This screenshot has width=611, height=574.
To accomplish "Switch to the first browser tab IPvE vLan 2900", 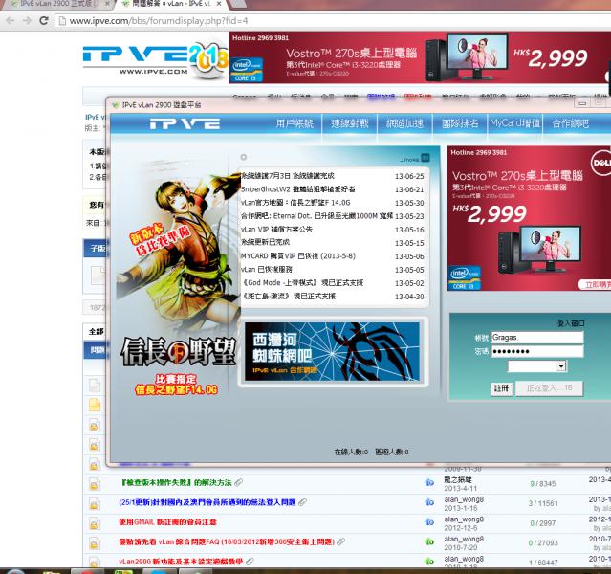I will [x=58, y=4].
